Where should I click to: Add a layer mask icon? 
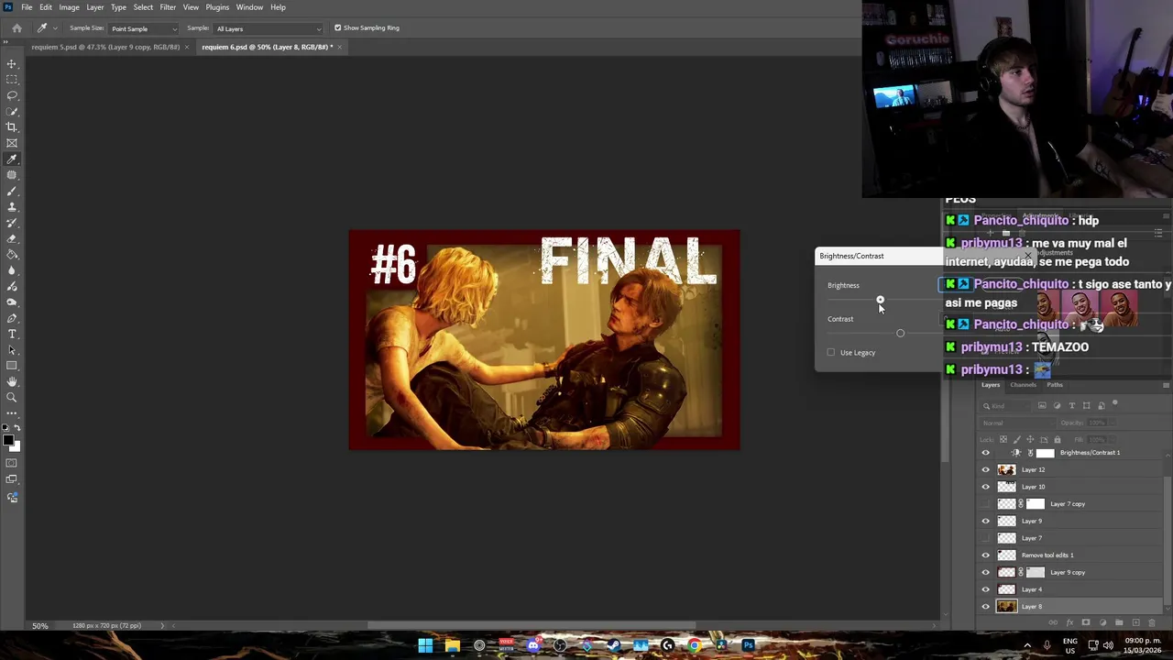tap(1086, 622)
